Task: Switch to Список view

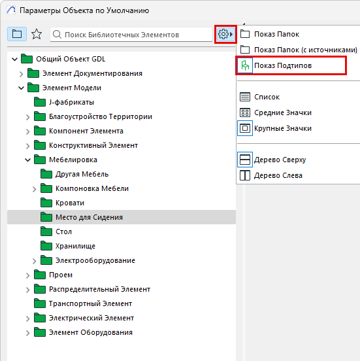Action: (267, 97)
